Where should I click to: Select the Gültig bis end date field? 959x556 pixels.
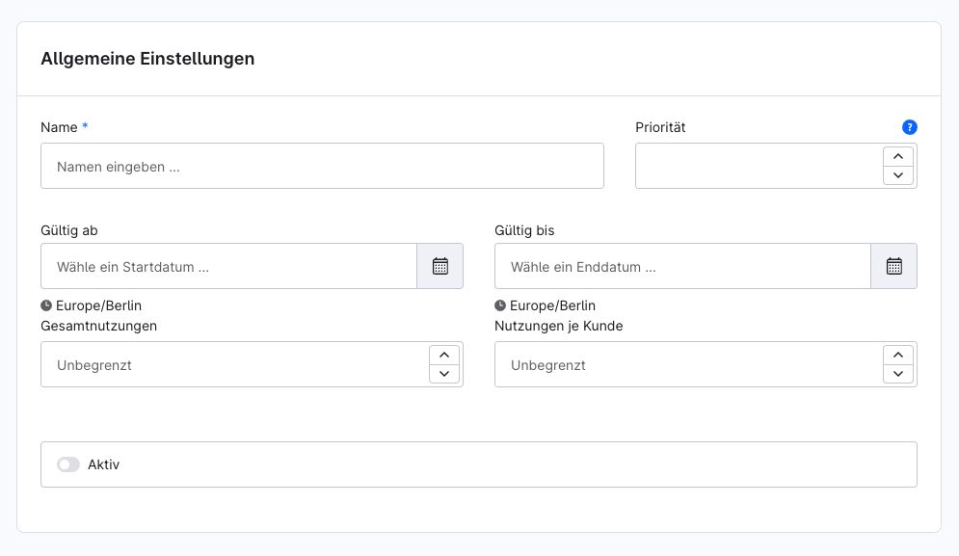pyautogui.click(x=682, y=266)
